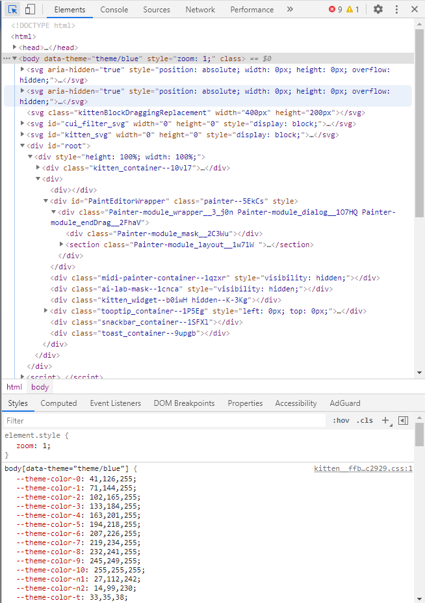Expand the head element node
Viewport: 425px width, 603px height.
[x=14, y=47]
